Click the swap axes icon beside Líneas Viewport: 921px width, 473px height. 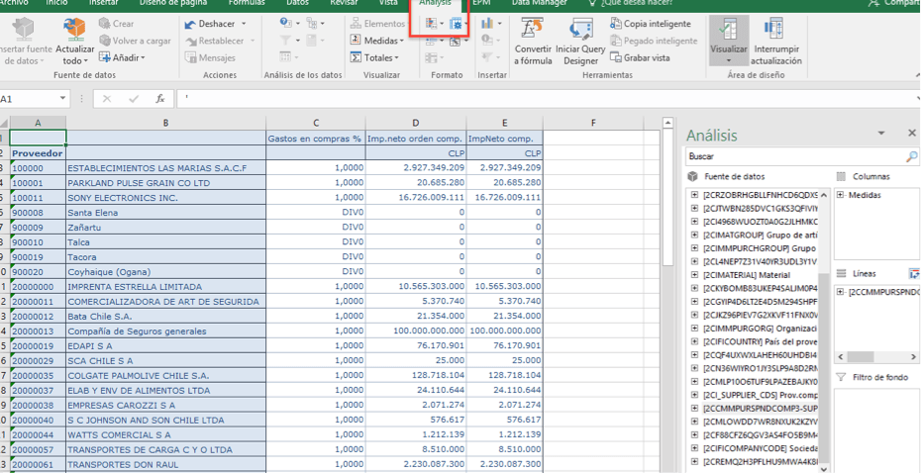pyautogui.click(x=913, y=273)
